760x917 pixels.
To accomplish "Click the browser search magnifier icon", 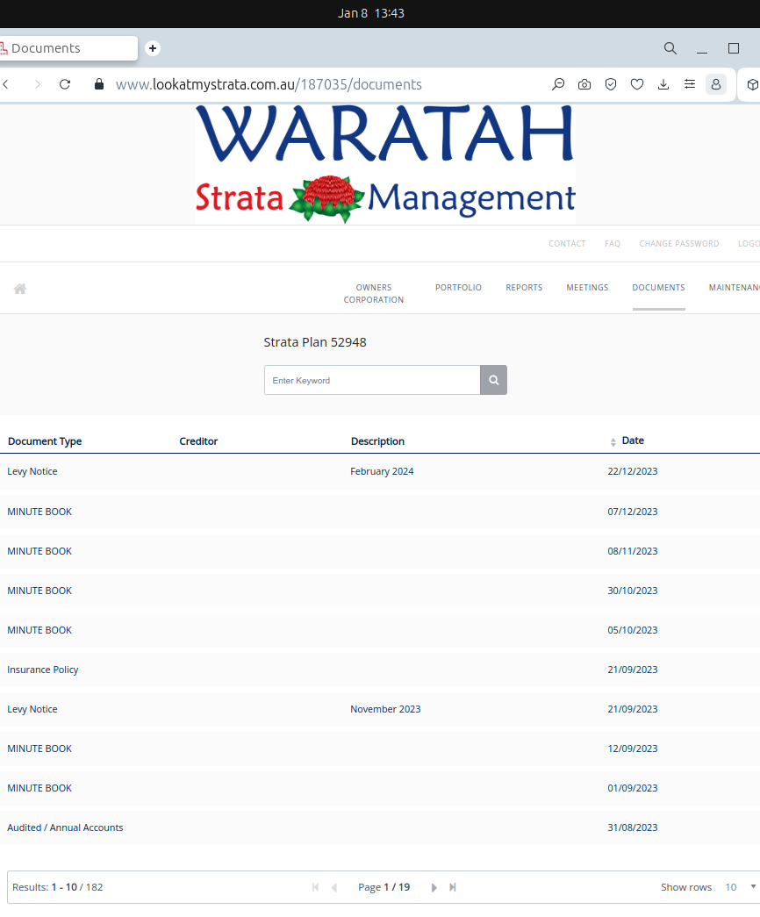I will pos(670,48).
